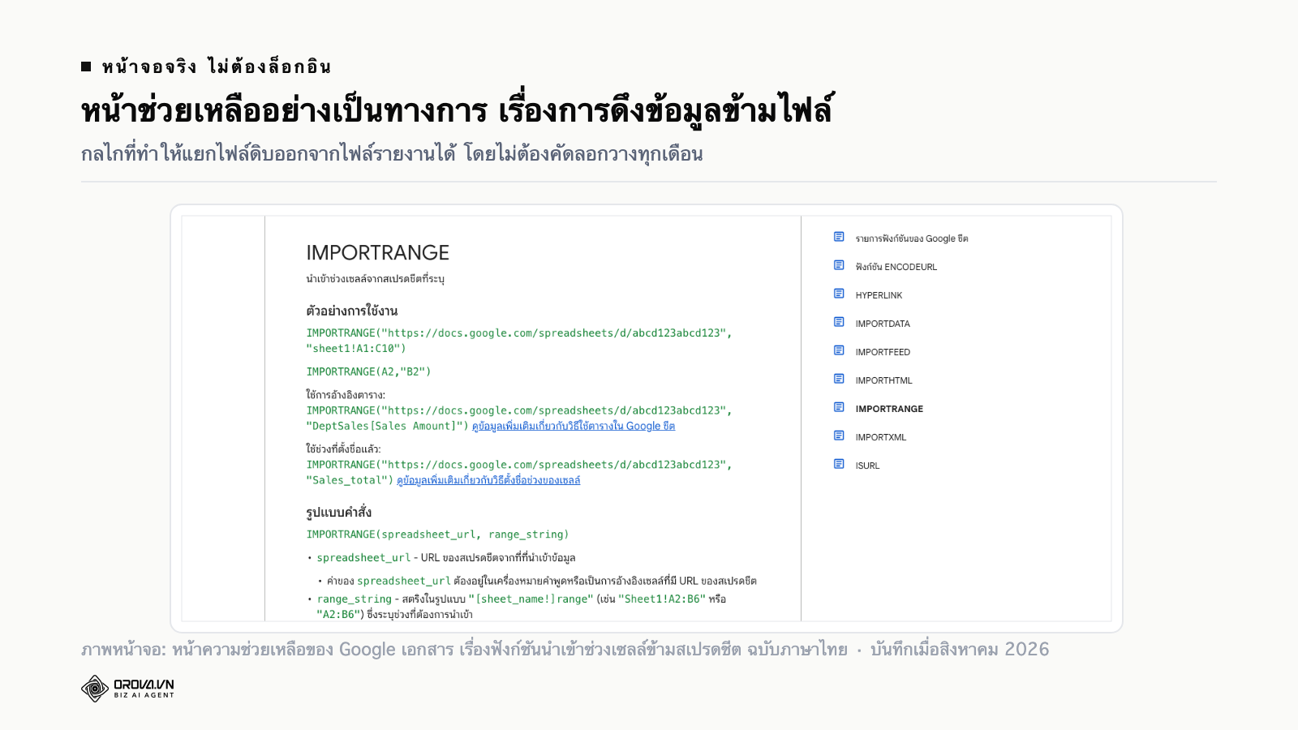The image size is (1298, 730).
Task: Open the รายการฟังก์ชันของ Google ชีต article
Action: point(911,238)
